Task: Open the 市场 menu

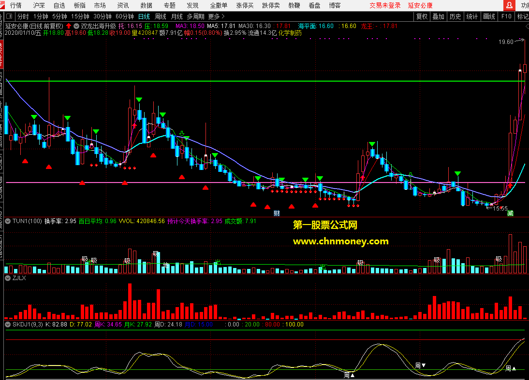Action: click(x=100, y=5)
